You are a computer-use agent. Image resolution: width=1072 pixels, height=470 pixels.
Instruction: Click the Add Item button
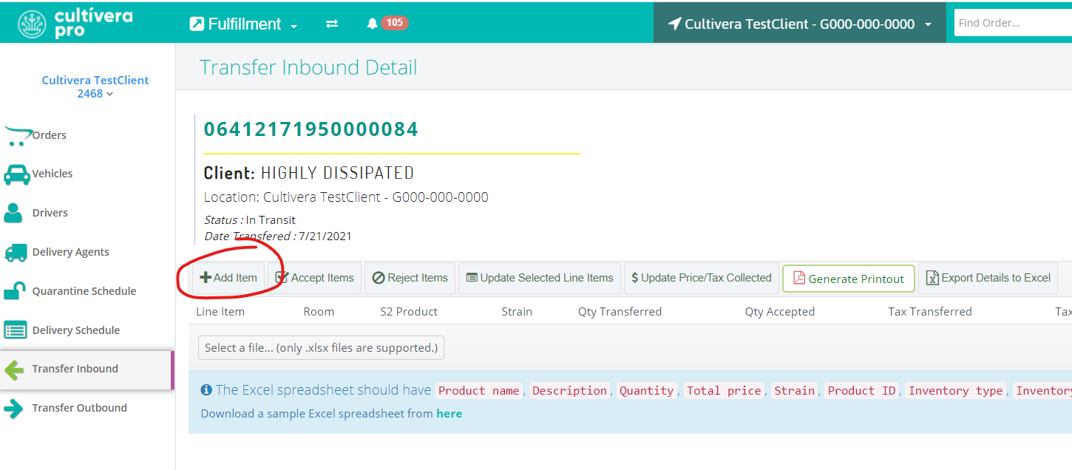click(x=228, y=278)
